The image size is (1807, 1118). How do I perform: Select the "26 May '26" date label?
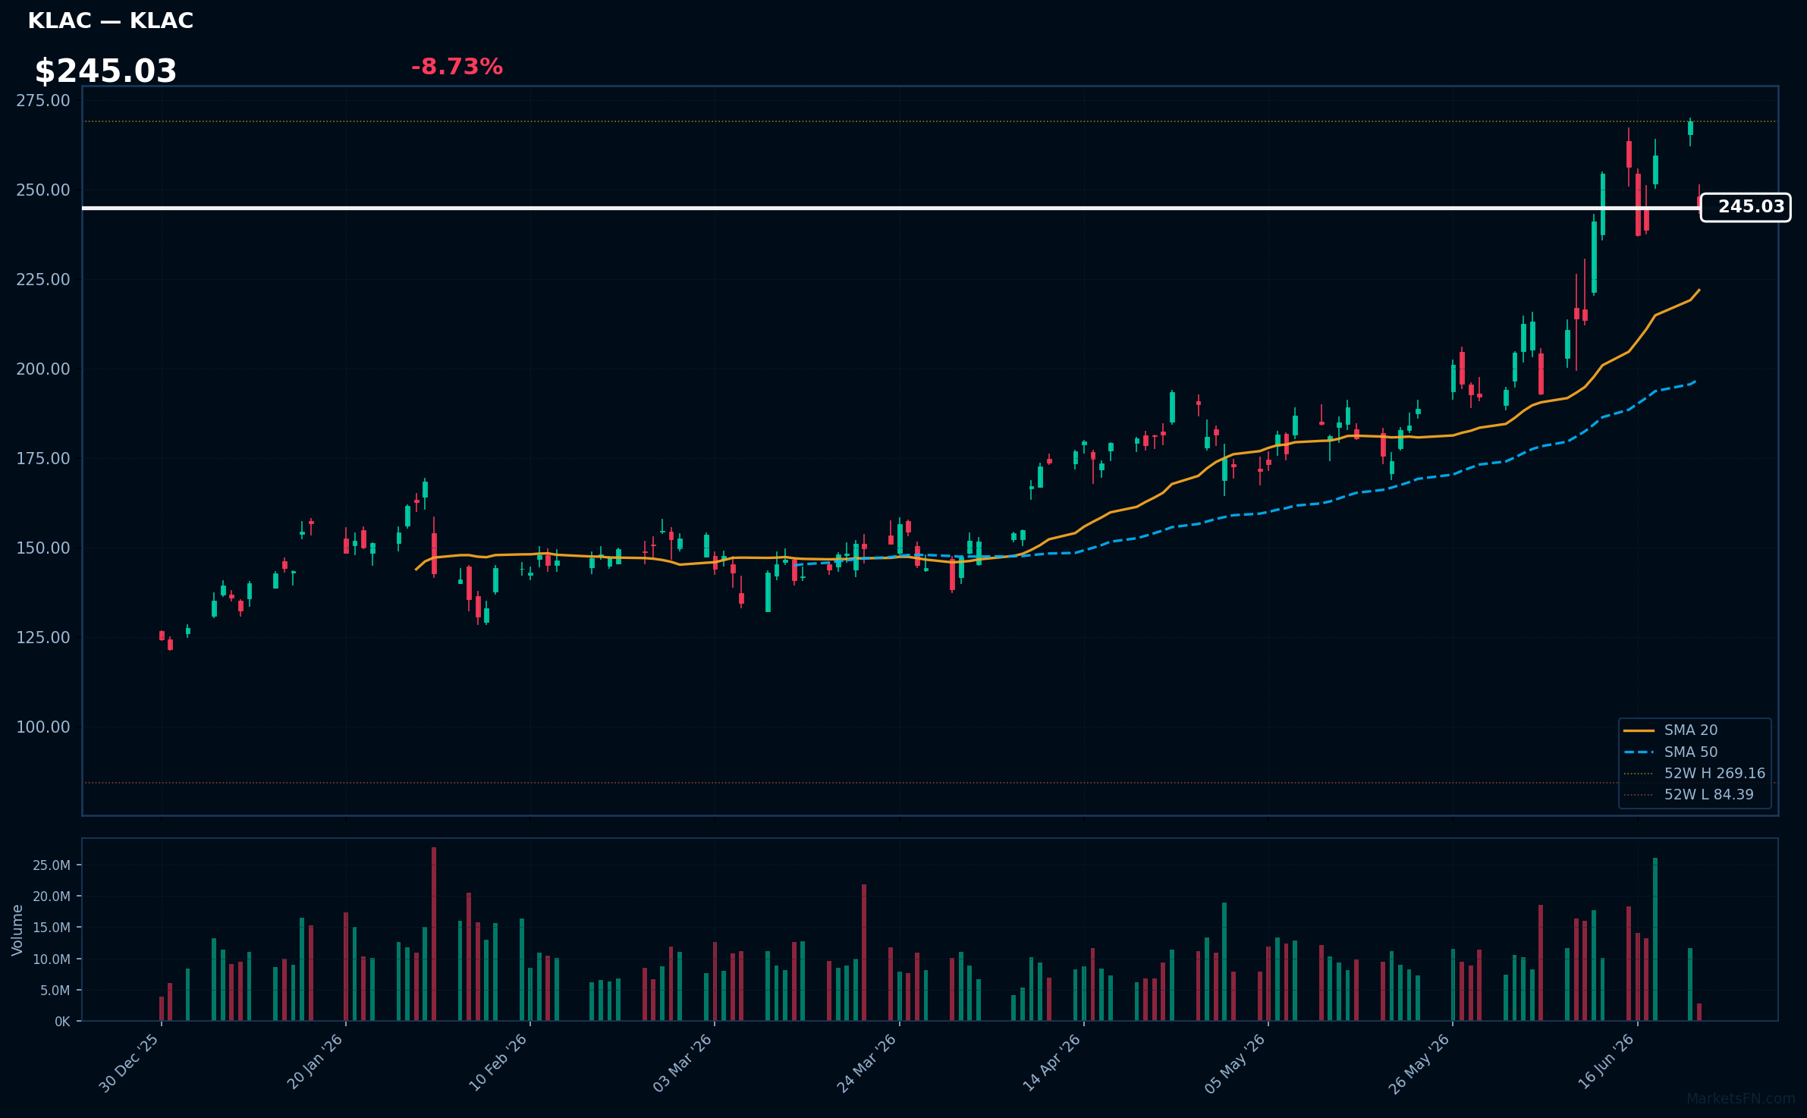1420,1063
